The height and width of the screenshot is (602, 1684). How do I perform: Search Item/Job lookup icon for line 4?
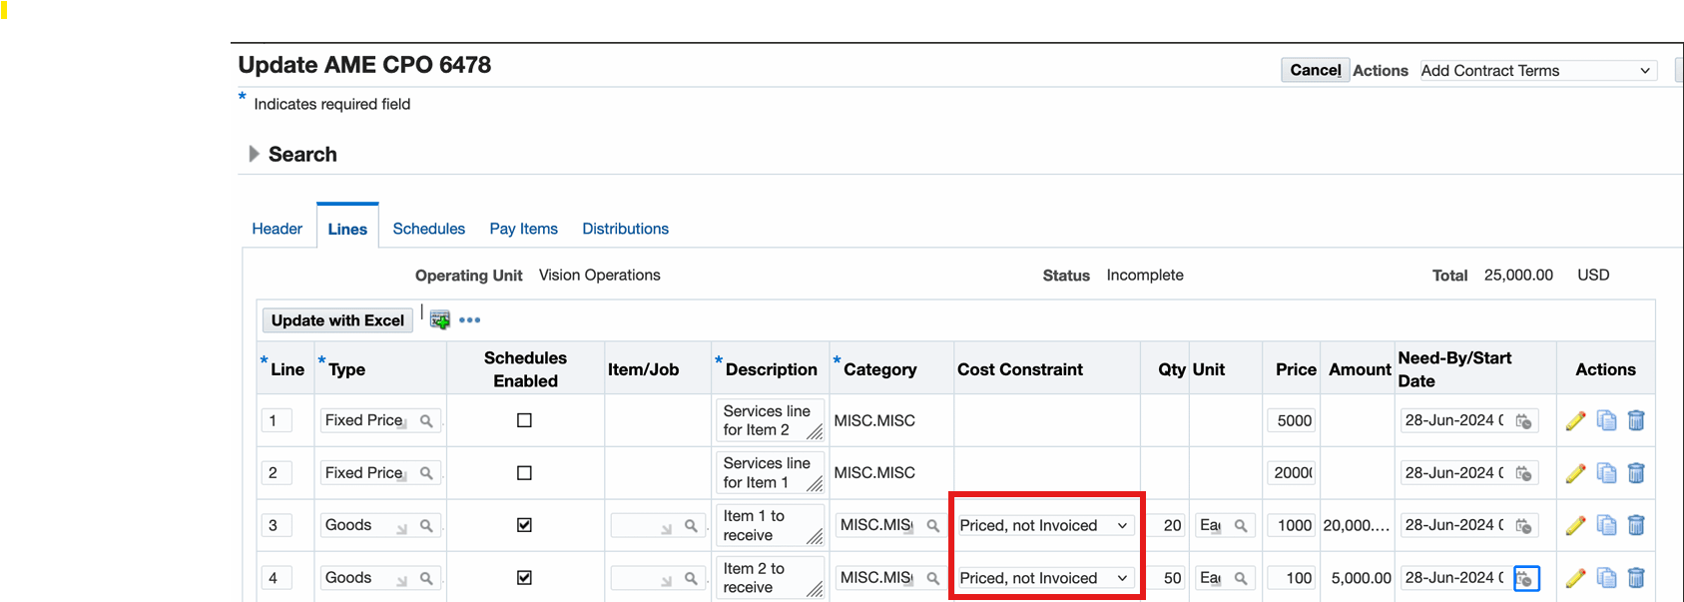(691, 578)
